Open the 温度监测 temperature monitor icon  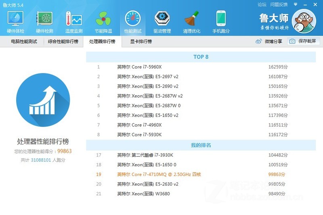coord(74,19)
